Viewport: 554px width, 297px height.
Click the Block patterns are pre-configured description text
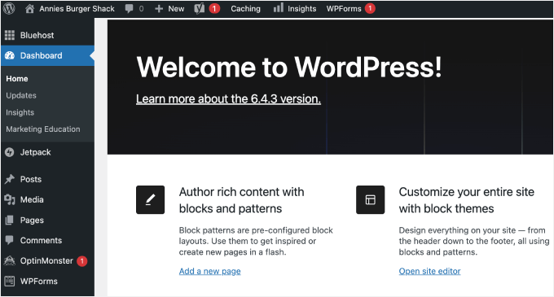tap(256, 242)
